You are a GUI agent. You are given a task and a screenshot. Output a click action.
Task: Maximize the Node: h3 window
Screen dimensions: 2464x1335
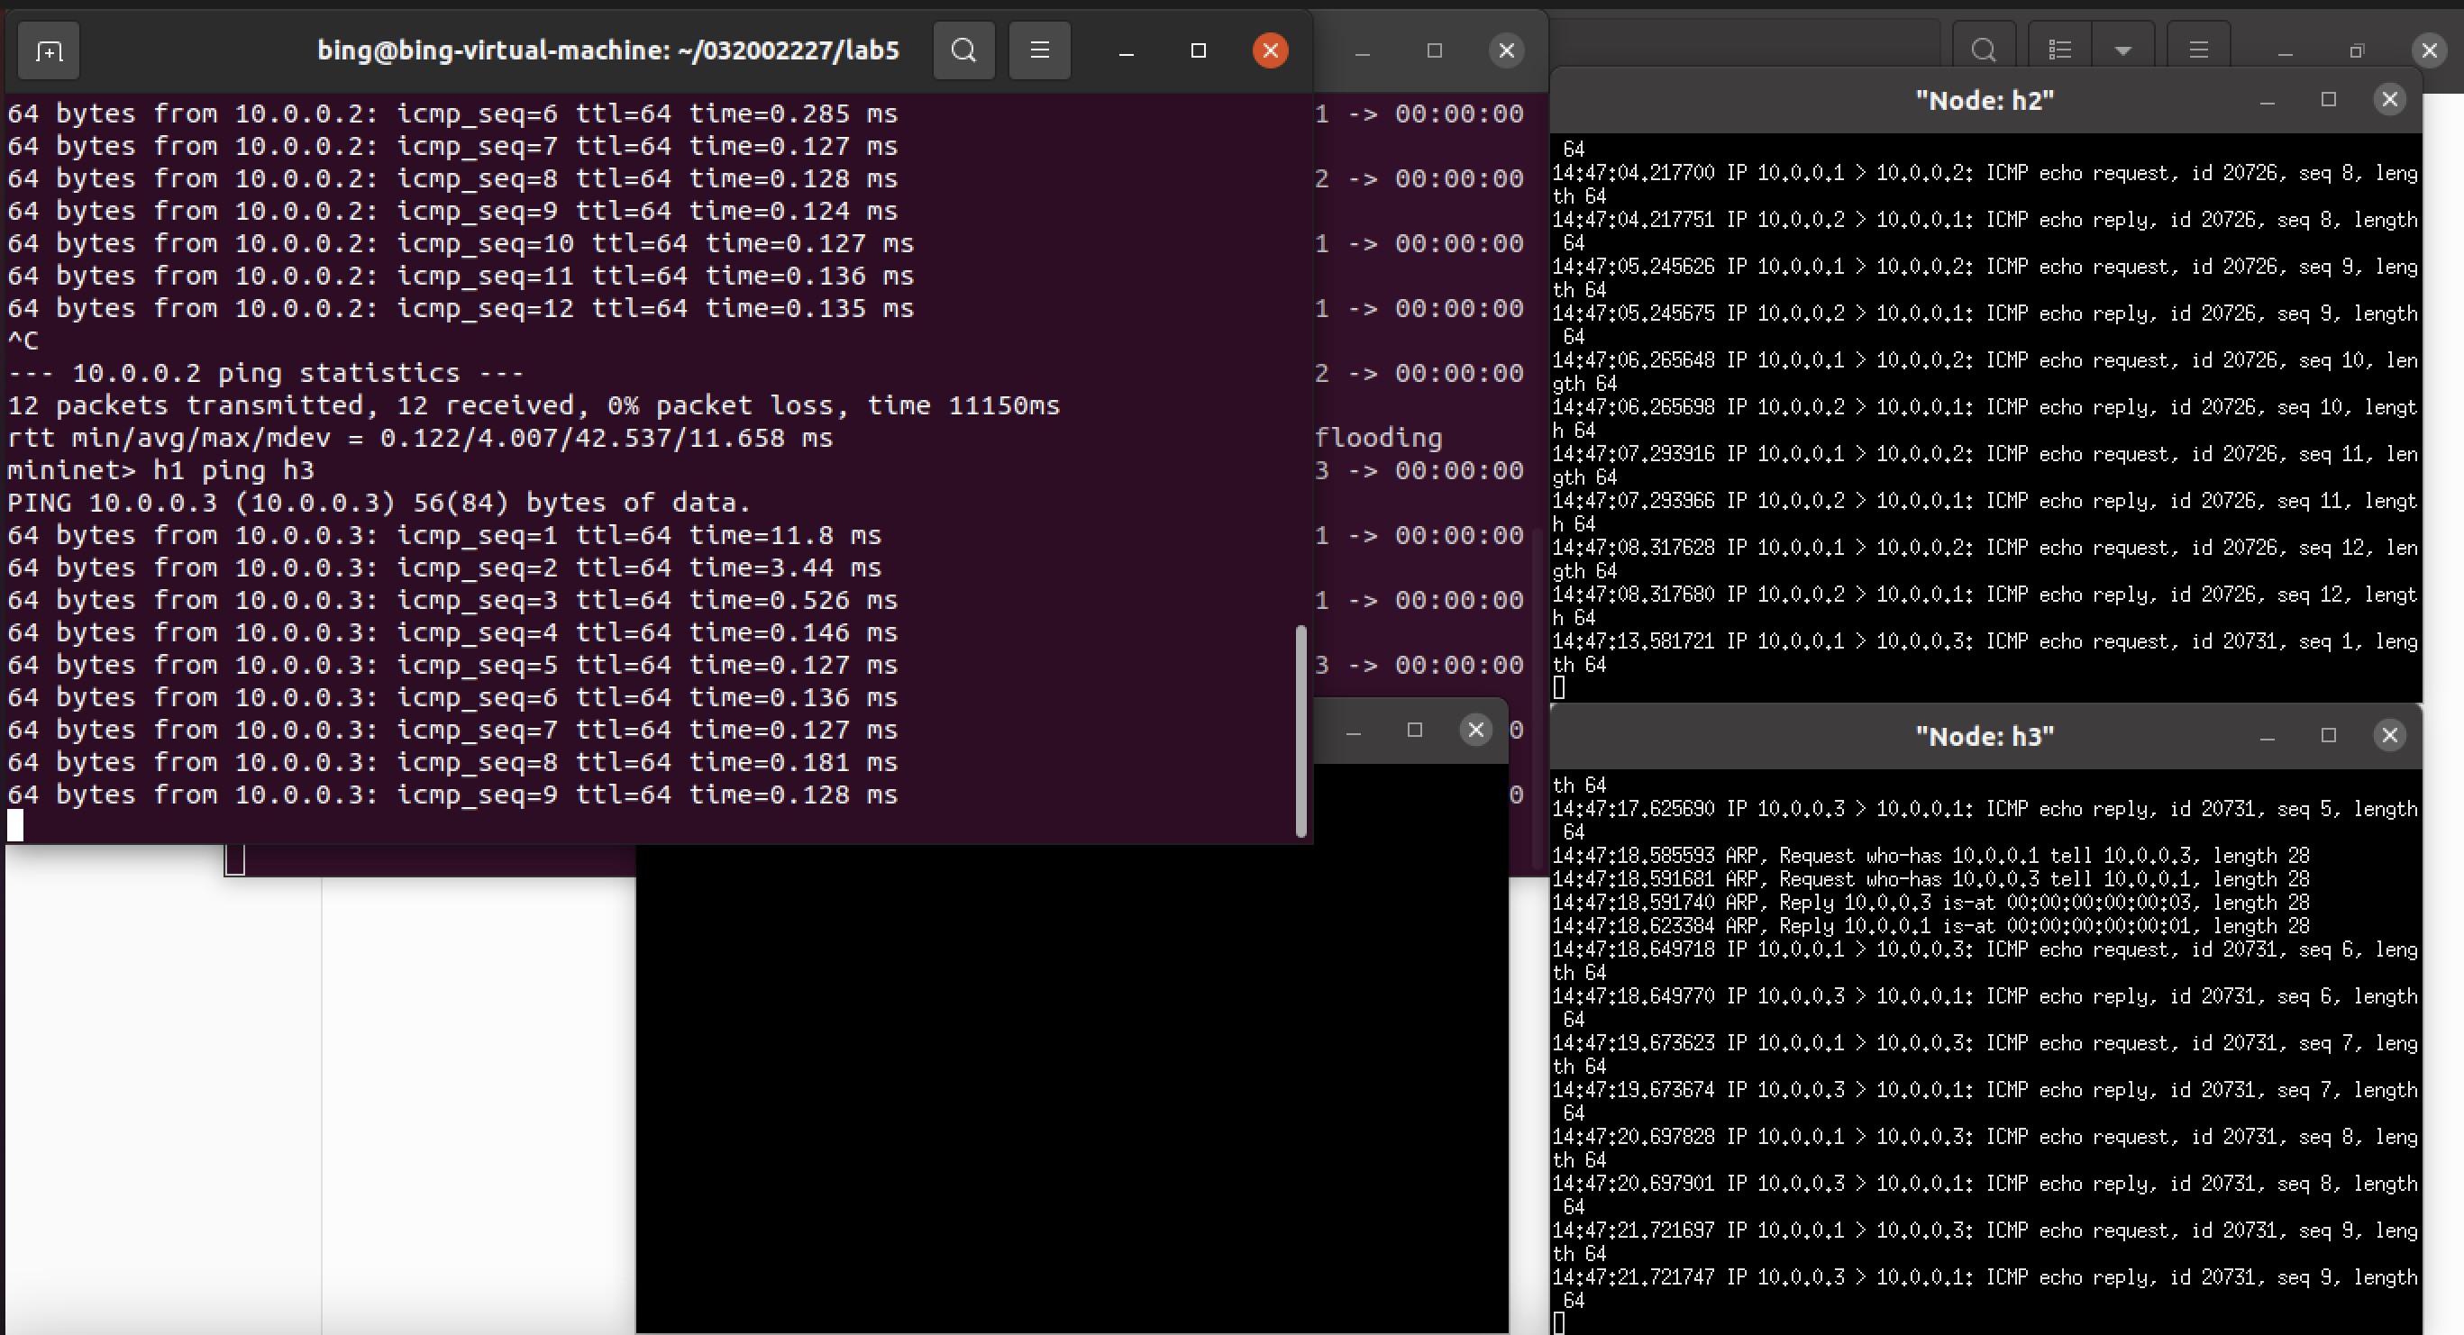tap(2328, 735)
